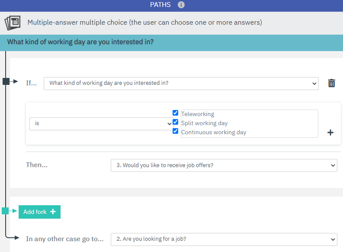Uncheck the Split working day checkbox
The height and width of the screenshot is (252, 343).
175,122
